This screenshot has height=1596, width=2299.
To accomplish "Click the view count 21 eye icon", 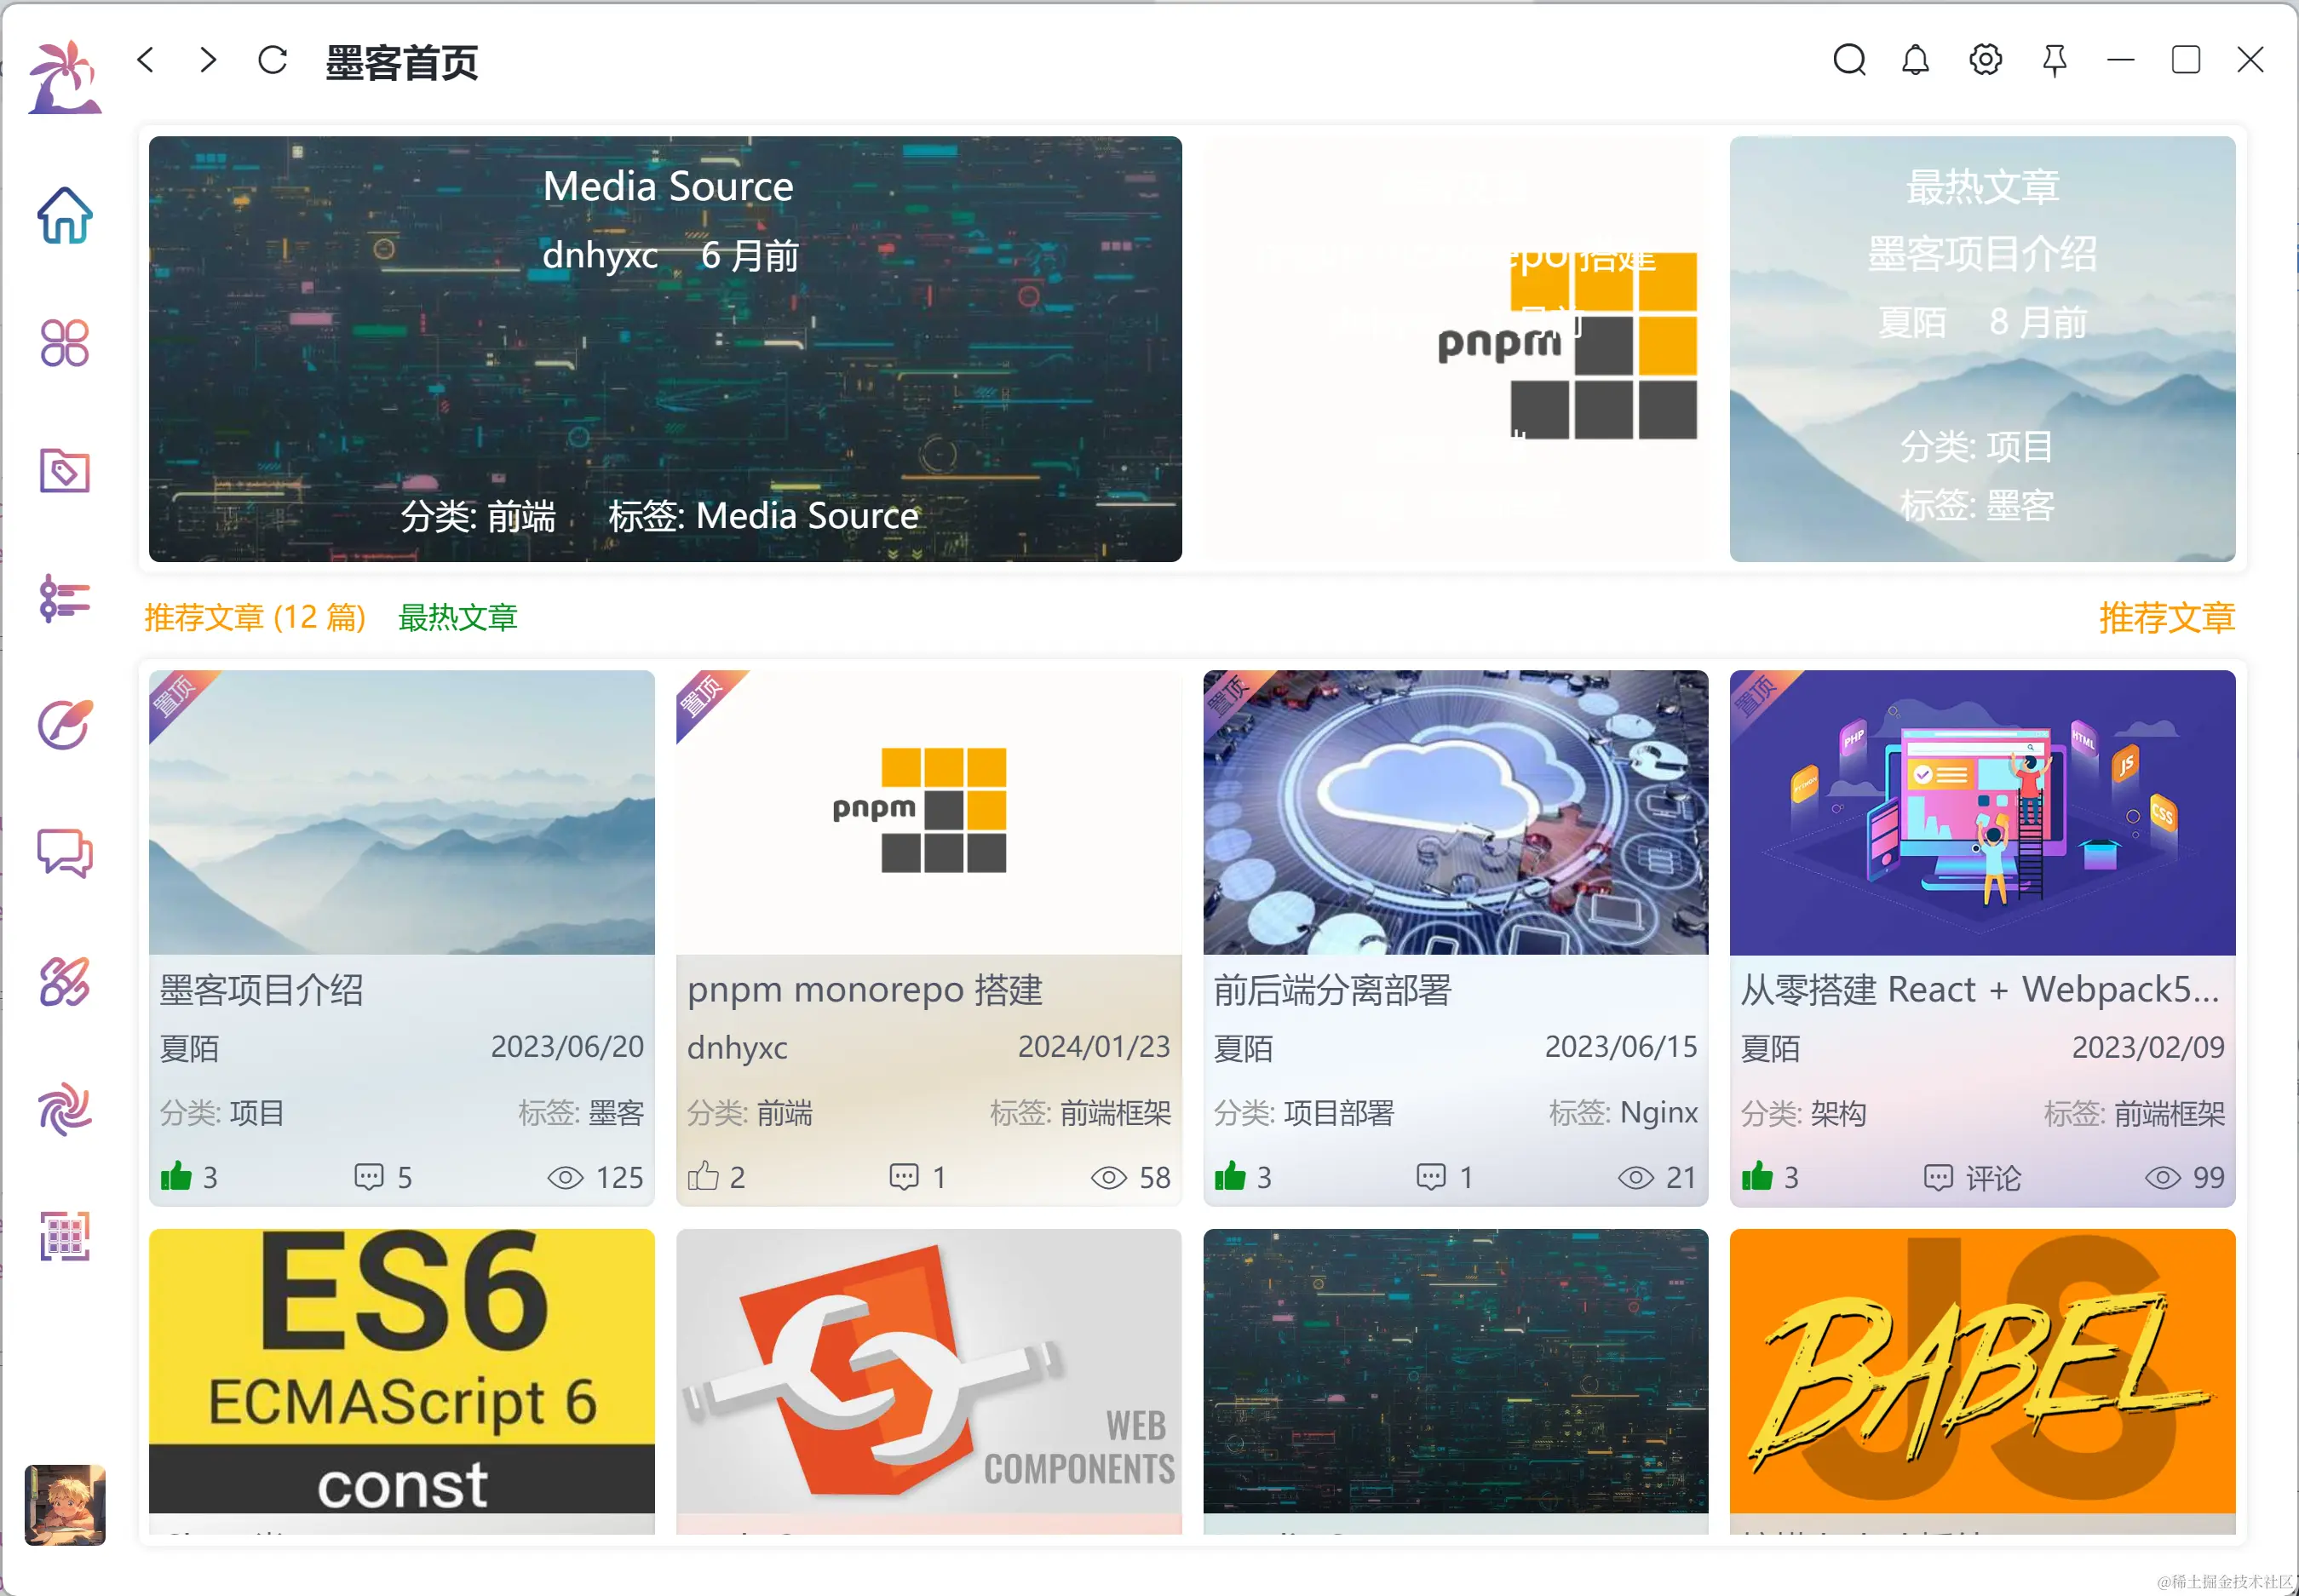I will click(1635, 1178).
